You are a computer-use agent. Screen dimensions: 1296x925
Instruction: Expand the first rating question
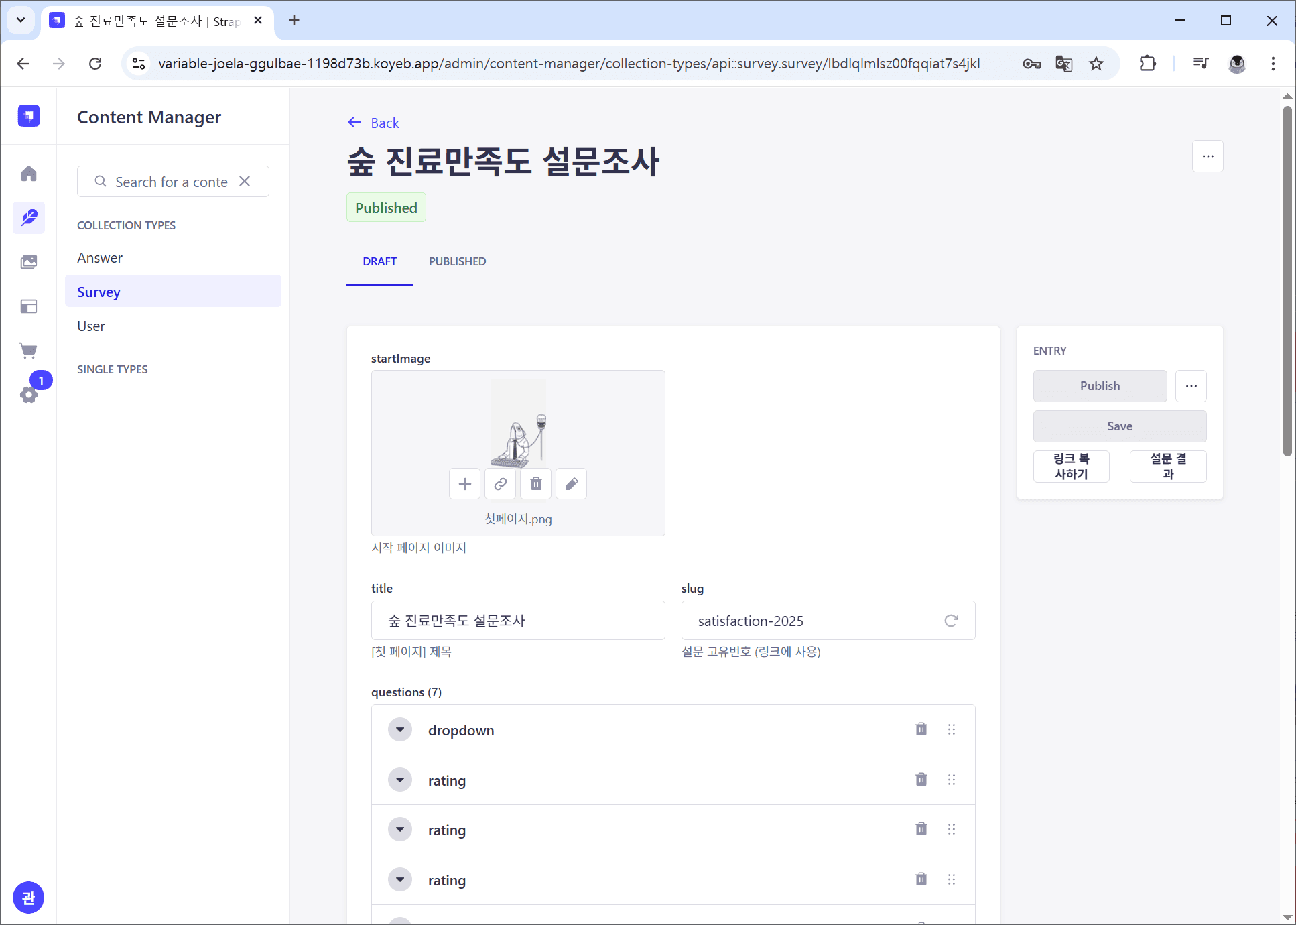[x=400, y=780]
